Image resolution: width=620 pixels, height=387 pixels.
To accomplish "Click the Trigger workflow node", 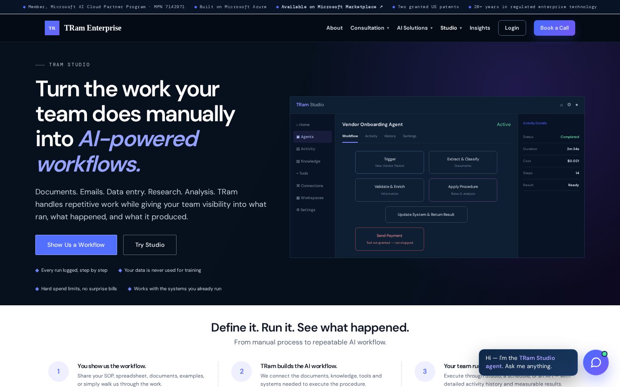I will coord(390,162).
